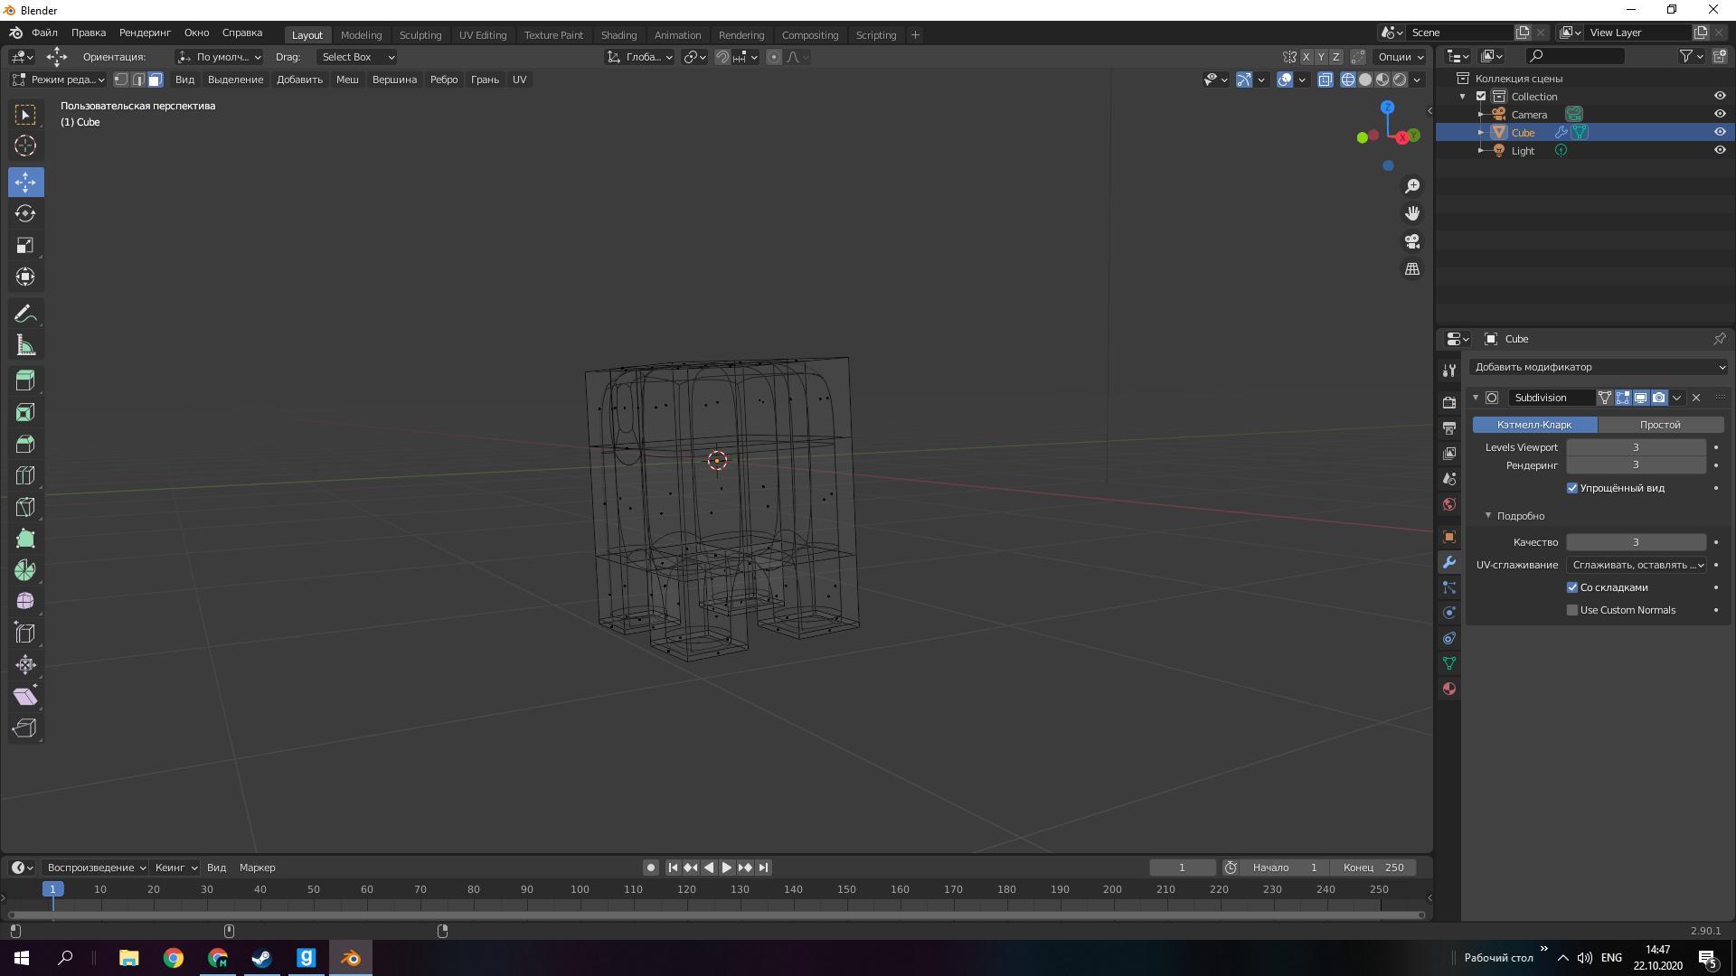The width and height of the screenshot is (1736, 976).
Task: Select the Rotate tool in toolbar
Action: [x=25, y=213]
